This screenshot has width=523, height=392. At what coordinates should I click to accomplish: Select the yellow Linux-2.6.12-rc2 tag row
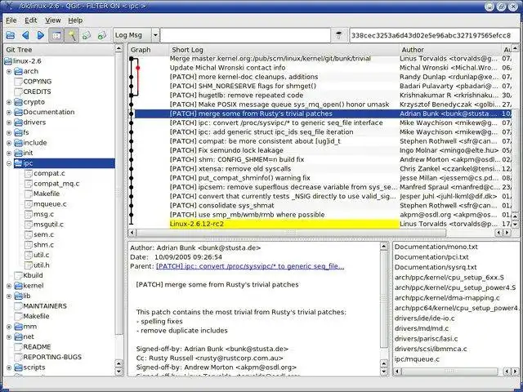[245, 223]
